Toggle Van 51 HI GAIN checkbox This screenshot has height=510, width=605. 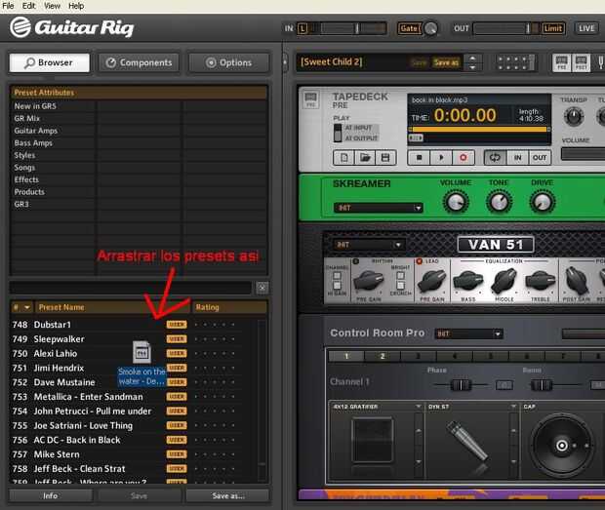pyautogui.click(x=337, y=285)
